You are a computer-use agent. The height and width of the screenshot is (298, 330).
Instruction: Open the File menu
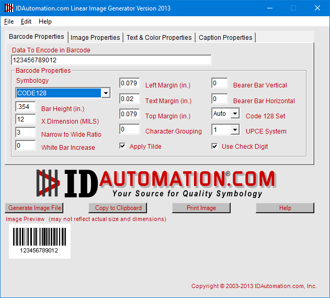pos(9,21)
